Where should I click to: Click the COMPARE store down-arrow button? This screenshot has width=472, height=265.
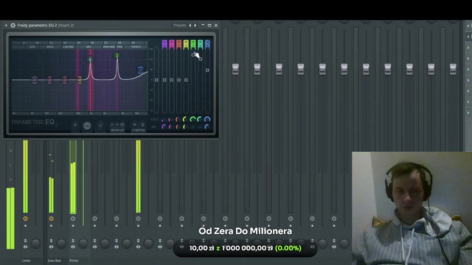pyautogui.click(x=135, y=125)
